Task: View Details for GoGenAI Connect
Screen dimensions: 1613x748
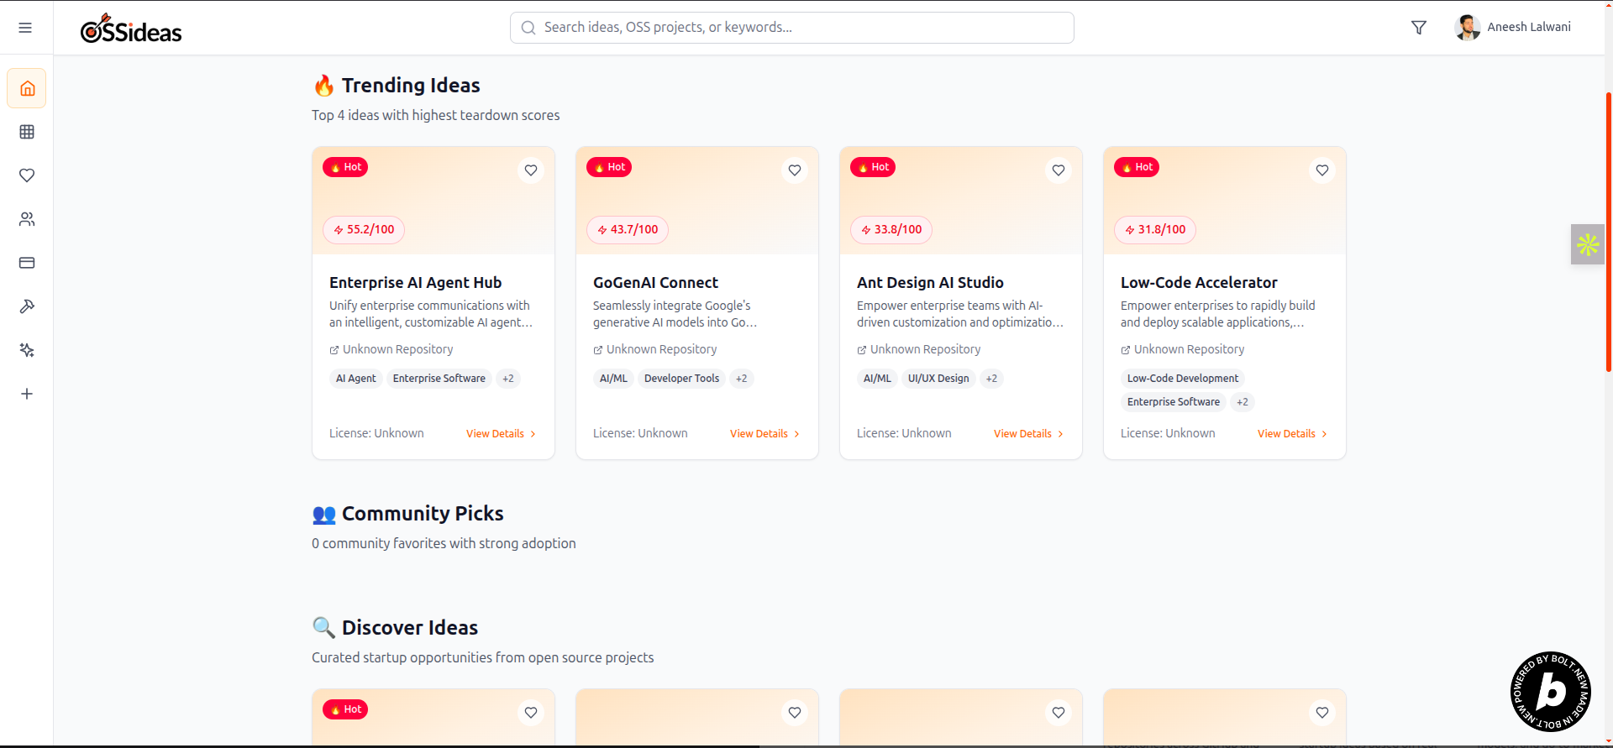Action: 764,434
